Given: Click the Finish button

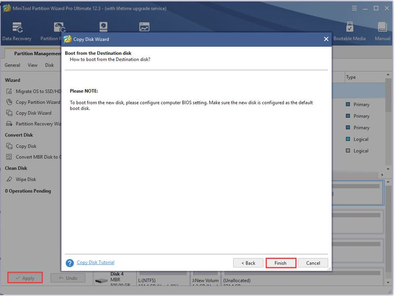Looking at the screenshot, I should click(280, 263).
